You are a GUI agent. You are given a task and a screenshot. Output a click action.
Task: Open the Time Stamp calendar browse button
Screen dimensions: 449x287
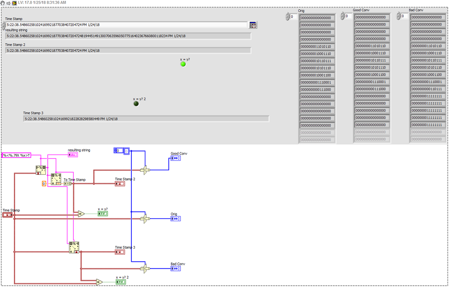coord(253,25)
